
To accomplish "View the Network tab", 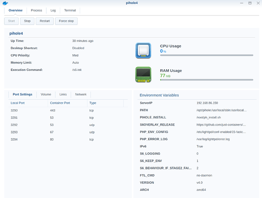I will click(81, 94).
